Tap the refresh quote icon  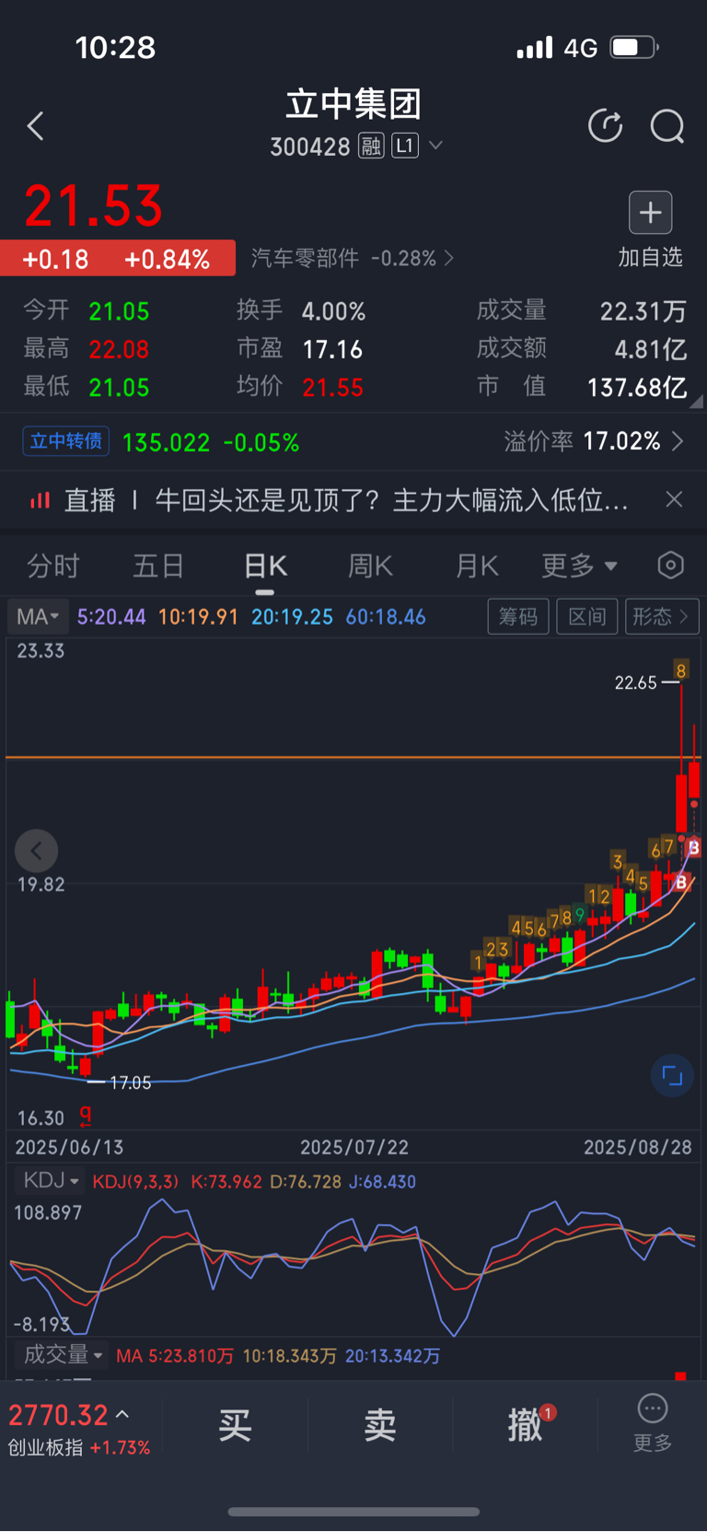605,126
